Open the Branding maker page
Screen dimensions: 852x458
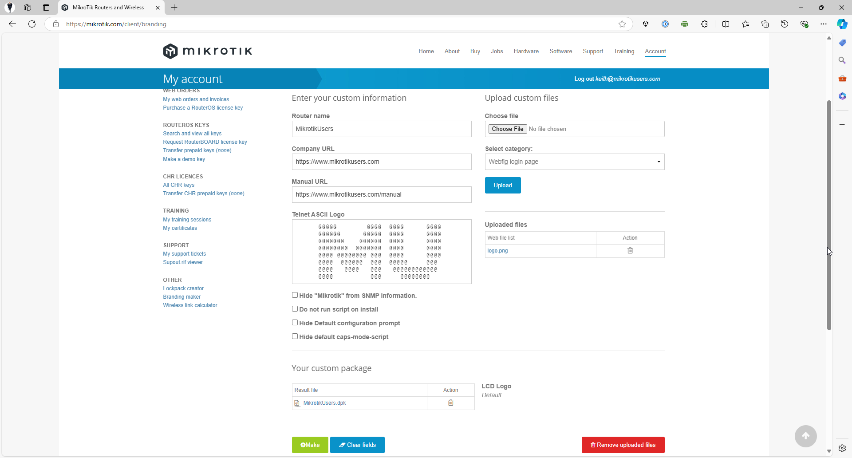(x=181, y=296)
